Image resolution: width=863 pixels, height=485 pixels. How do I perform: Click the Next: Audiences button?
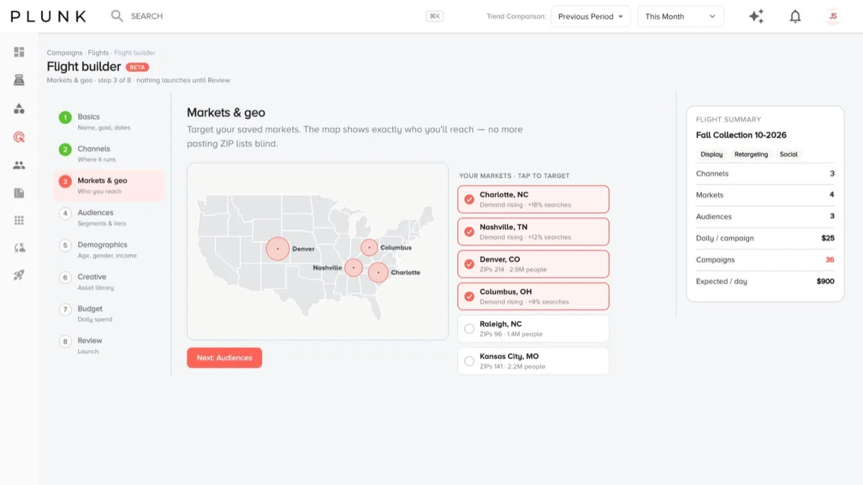click(x=224, y=358)
